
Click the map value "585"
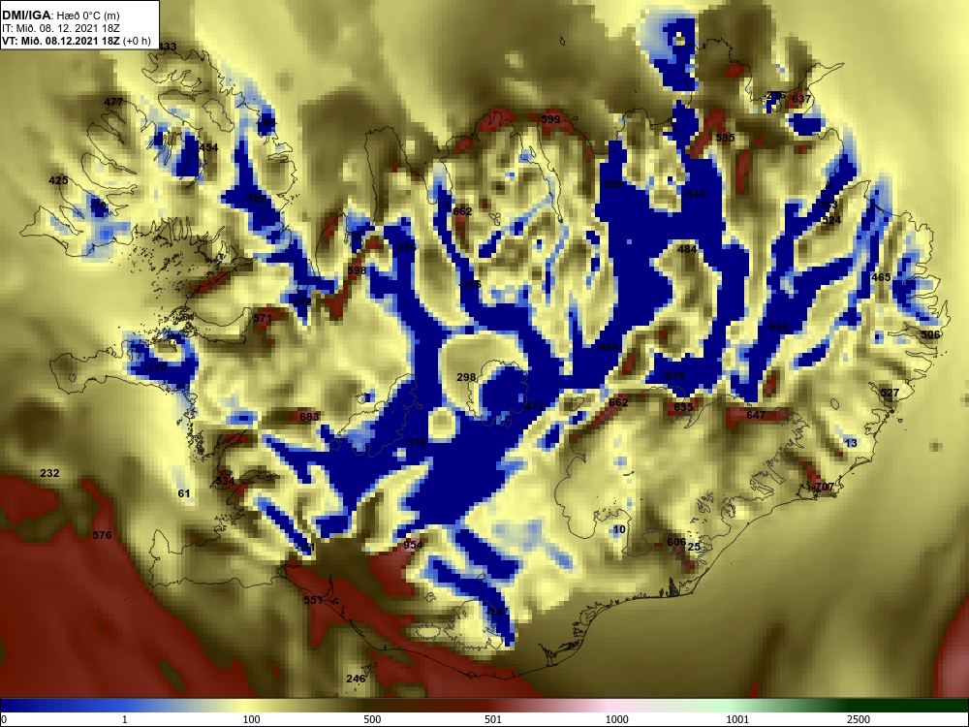pos(725,138)
